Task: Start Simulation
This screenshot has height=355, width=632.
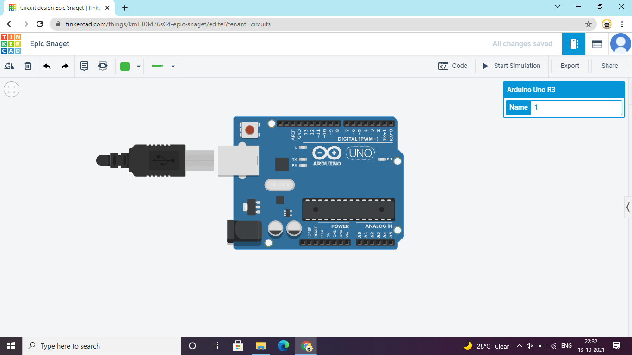Action: 511,66
